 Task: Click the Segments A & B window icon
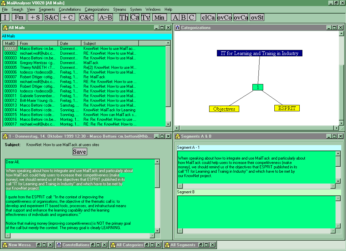pyautogui.click(x=178, y=136)
